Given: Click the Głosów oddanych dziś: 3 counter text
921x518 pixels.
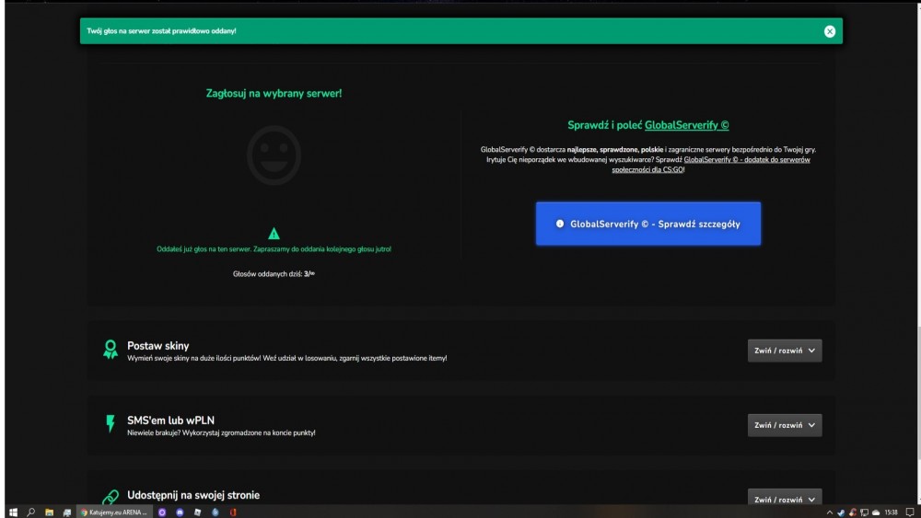Looking at the screenshot, I should (274, 274).
